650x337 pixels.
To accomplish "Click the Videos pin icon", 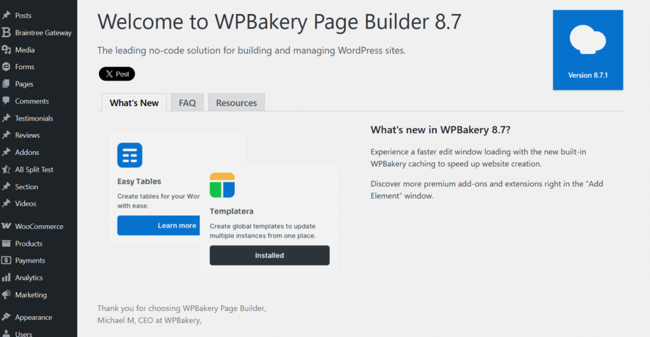I will (6, 204).
